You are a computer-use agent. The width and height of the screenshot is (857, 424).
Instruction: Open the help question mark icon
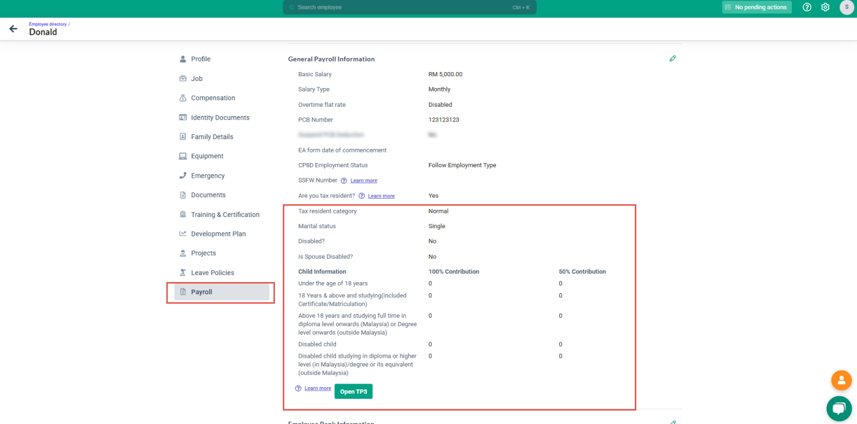(x=807, y=7)
